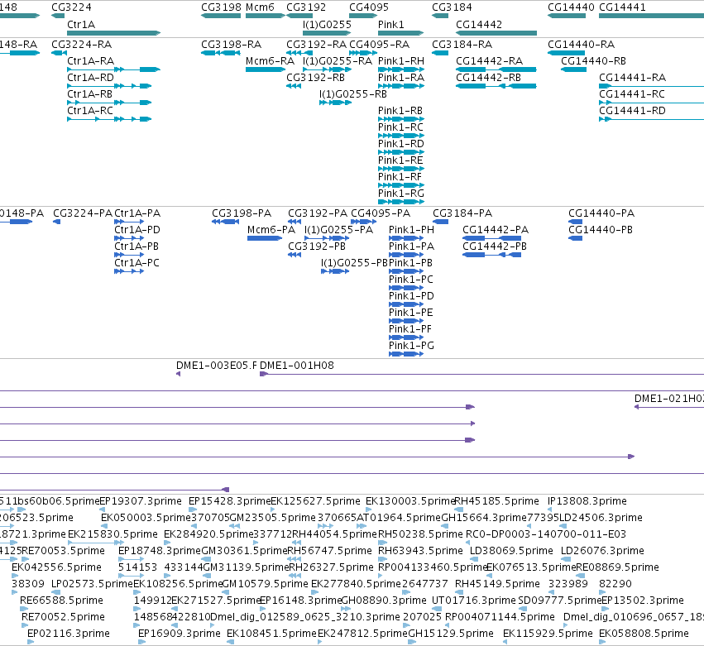Select the RE66588.5prime EST label

click(61, 601)
